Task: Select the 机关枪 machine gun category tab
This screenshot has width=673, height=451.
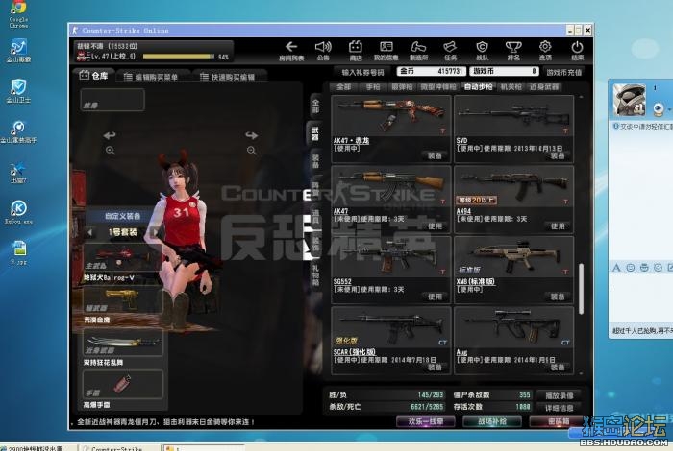Action: [x=511, y=87]
